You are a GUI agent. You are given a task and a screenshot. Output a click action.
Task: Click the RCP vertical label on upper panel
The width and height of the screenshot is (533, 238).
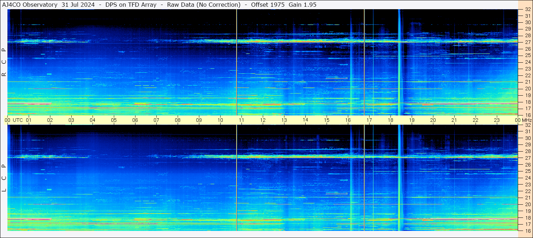[x=4, y=62]
